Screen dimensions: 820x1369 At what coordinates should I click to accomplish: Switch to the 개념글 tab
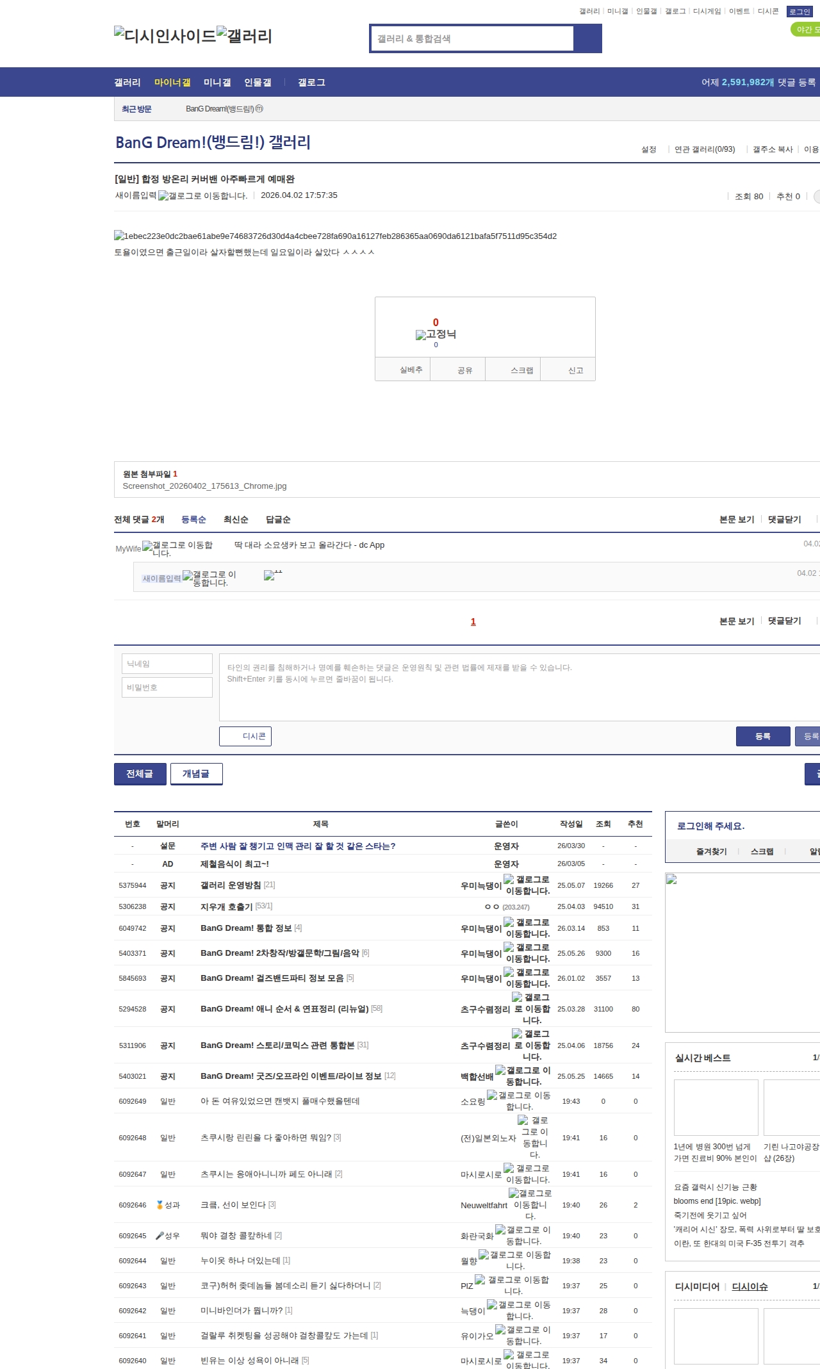pos(196,774)
